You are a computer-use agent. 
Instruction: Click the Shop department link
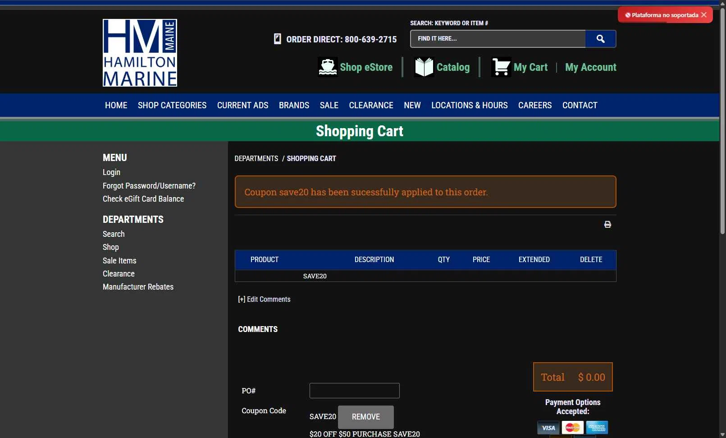click(x=111, y=247)
